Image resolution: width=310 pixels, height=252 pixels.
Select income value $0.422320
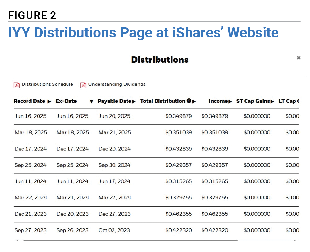[215, 231]
